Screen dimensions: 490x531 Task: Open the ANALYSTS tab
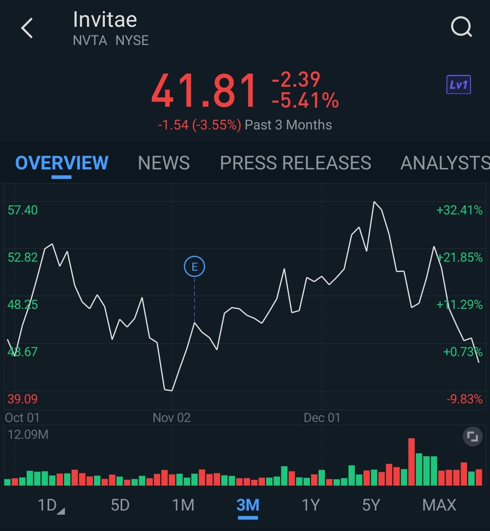445,163
